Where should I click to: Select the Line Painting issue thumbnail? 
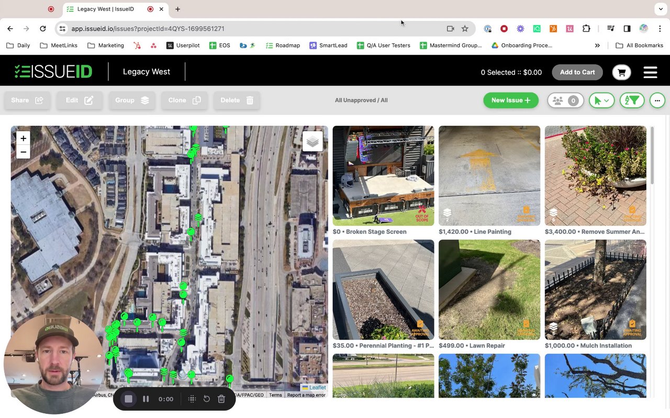tap(489, 176)
